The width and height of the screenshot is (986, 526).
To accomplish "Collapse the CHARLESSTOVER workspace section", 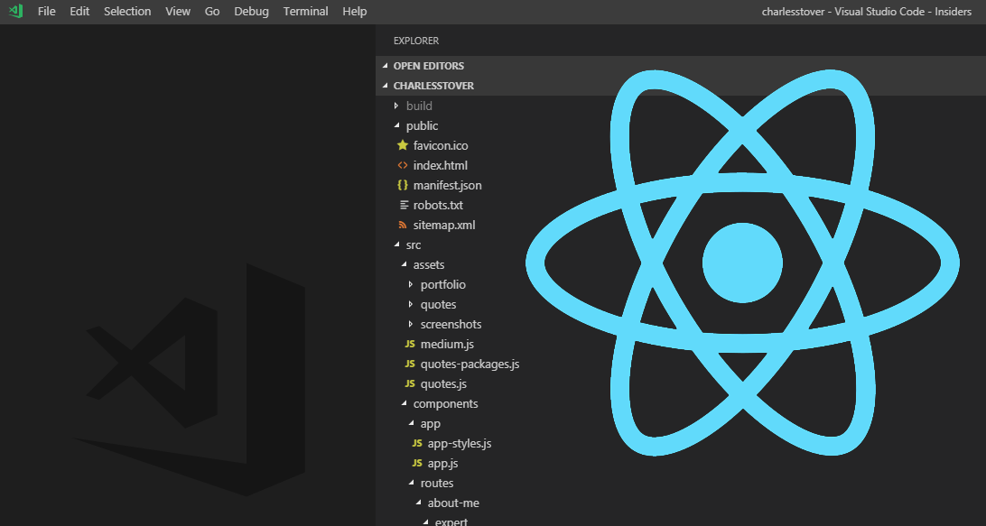I will click(386, 85).
